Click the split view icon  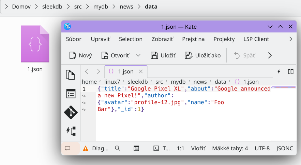point(291,71)
